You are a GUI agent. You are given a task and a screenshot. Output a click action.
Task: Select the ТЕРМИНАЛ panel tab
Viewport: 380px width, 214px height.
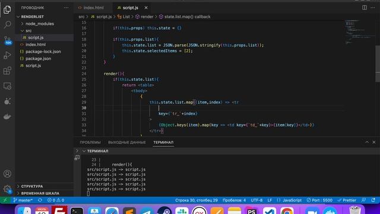click(x=163, y=143)
